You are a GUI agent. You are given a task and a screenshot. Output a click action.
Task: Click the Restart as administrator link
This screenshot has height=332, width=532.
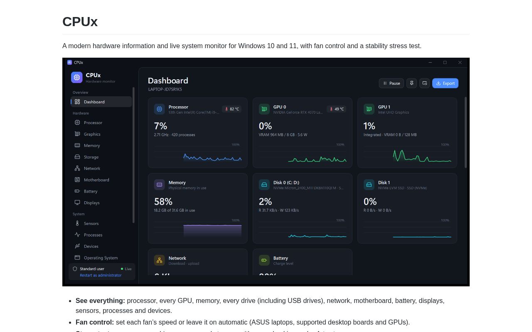click(101, 275)
